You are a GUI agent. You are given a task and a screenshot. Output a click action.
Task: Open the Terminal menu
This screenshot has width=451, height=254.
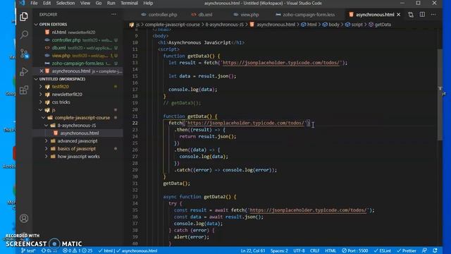tap(129, 3)
